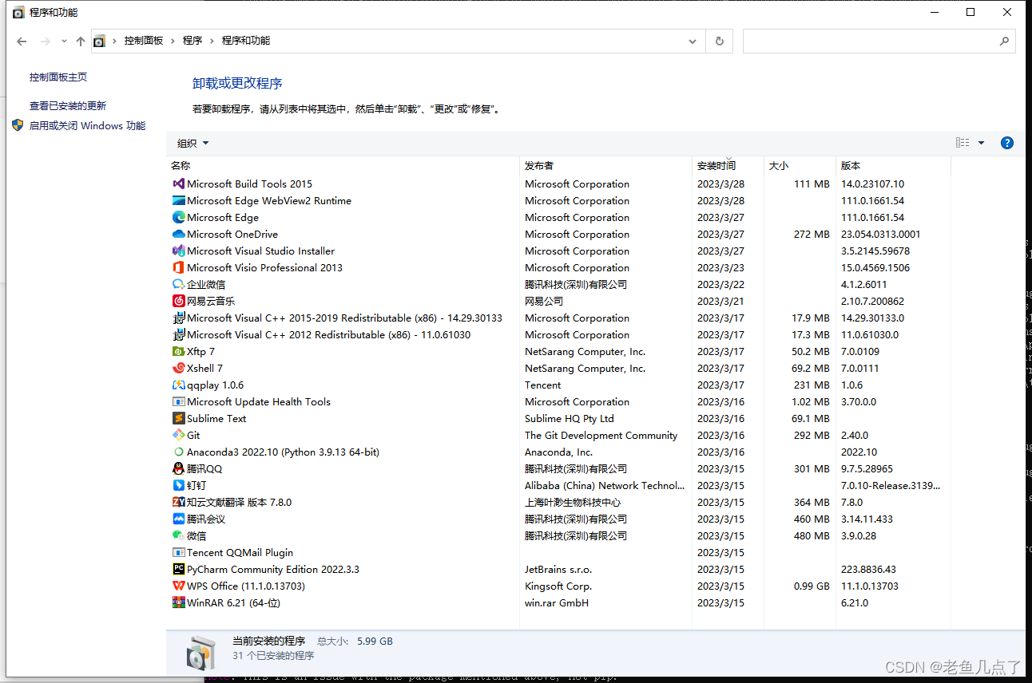
Task: Click 控制面板 in the breadcrumb path
Action: [144, 41]
